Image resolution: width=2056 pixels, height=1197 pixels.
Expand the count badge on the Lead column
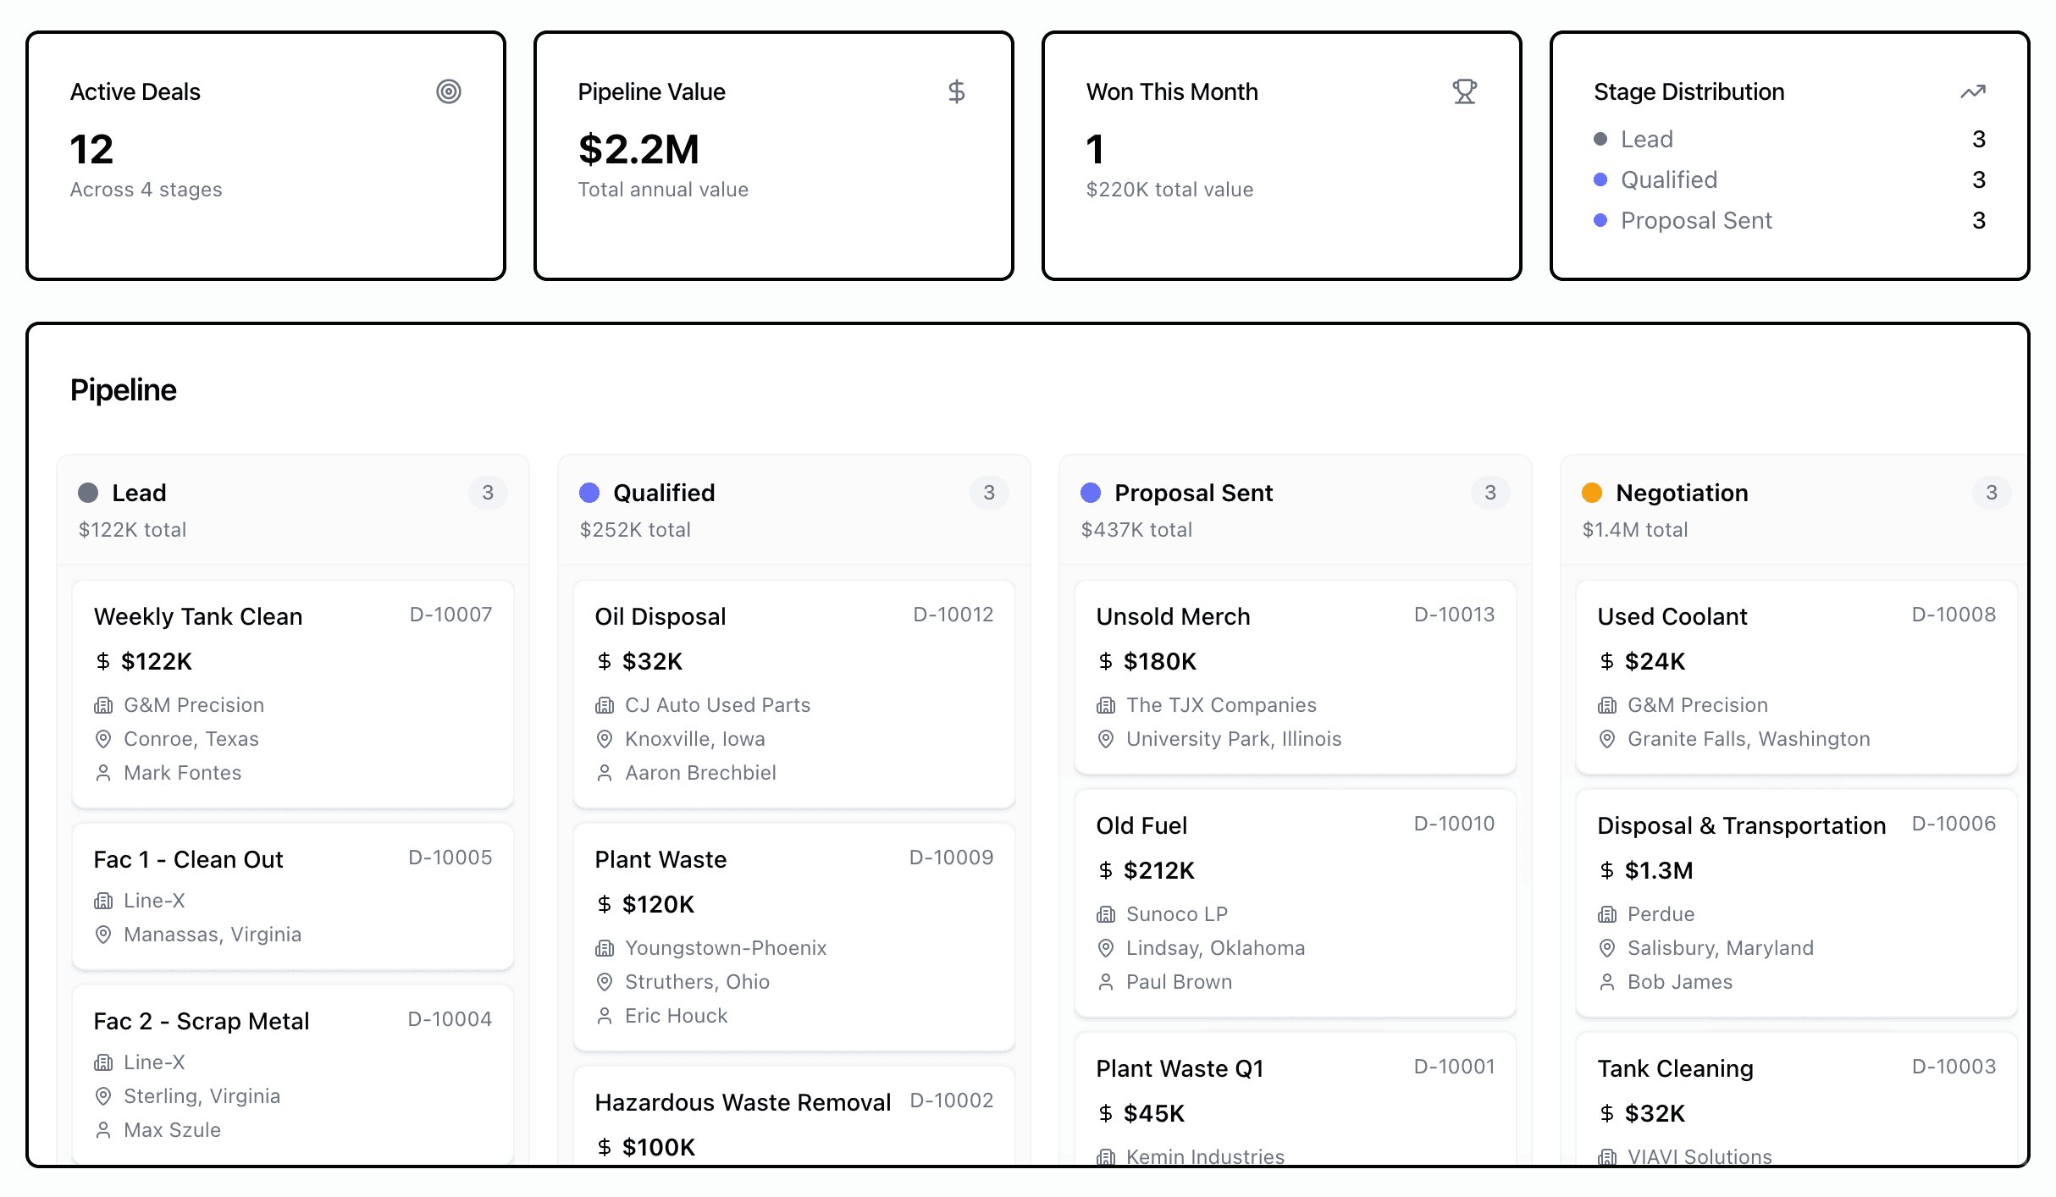pos(488,492)
